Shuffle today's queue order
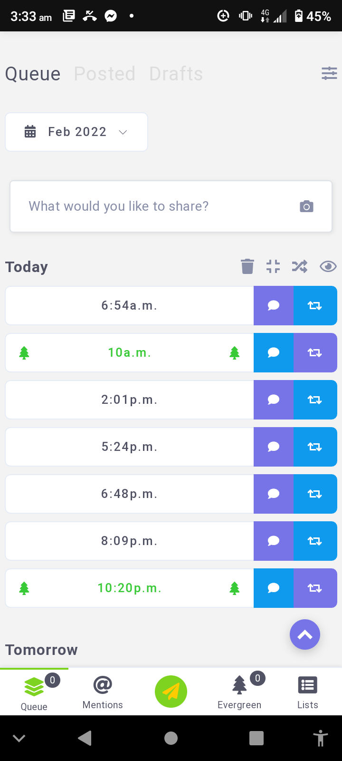The width and height of the screenshot is (342, 761). [300, 266]
